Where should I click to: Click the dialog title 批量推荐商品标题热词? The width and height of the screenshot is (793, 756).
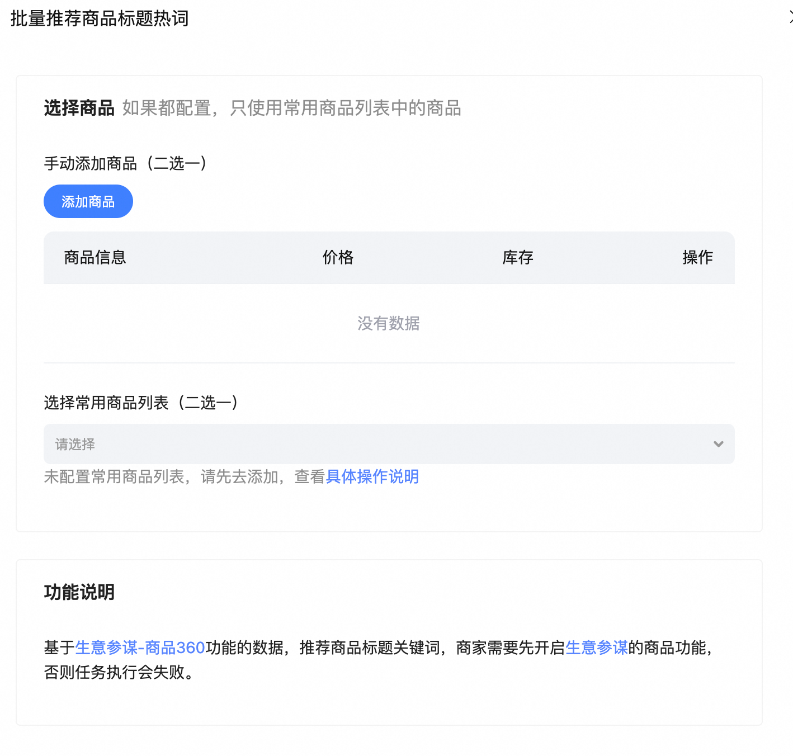coord(100,18)
